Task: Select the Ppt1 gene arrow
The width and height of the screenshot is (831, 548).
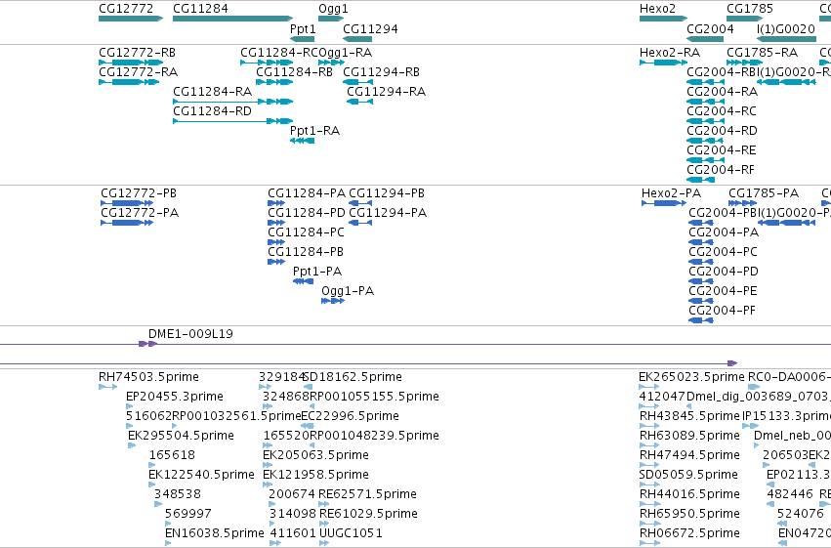Action: (x=302, y=39)
